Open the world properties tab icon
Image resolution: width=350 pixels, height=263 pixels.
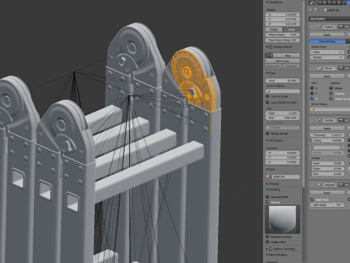tap(335, 3)
